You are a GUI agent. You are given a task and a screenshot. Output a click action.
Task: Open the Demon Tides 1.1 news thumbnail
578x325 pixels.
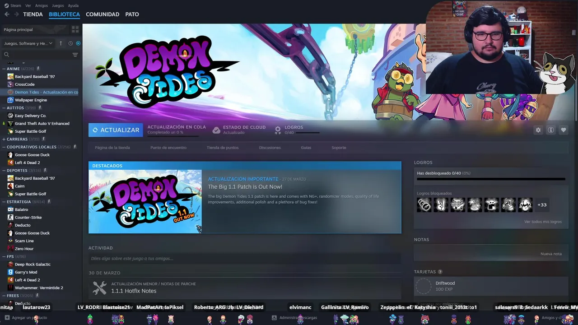pyautogui.click(x=145, y=201)
